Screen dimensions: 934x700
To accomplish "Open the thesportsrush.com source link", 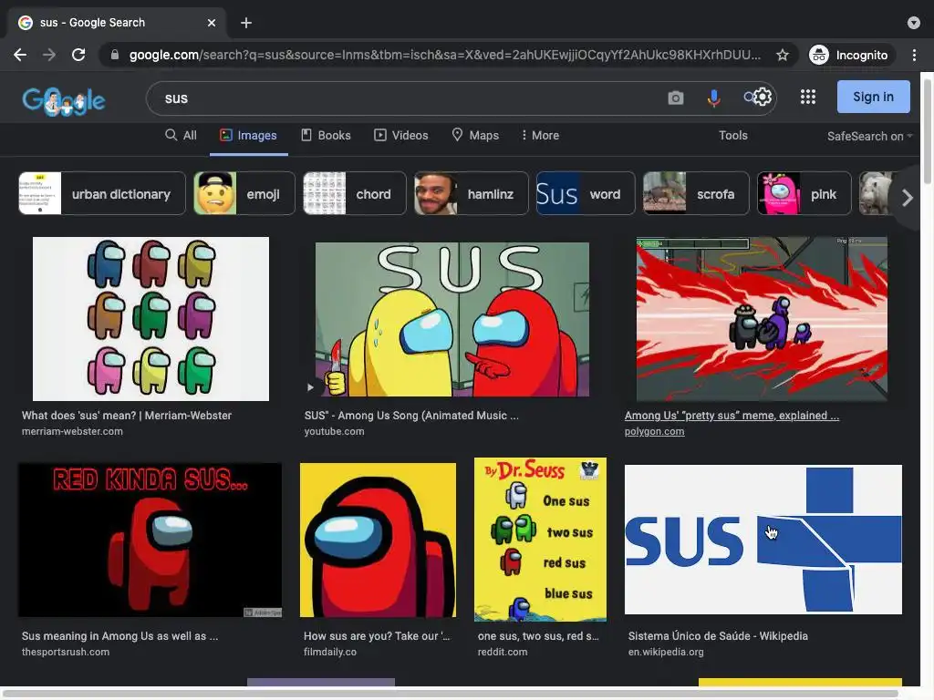I will tap(66, 652).
